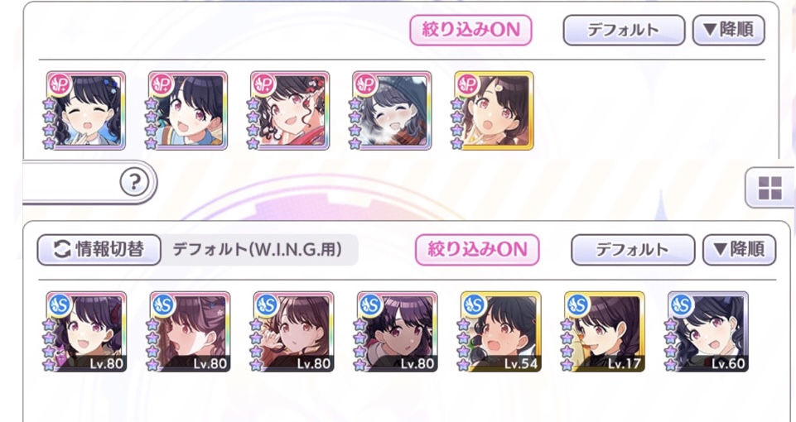796x422 pixels.
Task: Select the fourth Lv.80 Support idol card
Action: point(397,331)
